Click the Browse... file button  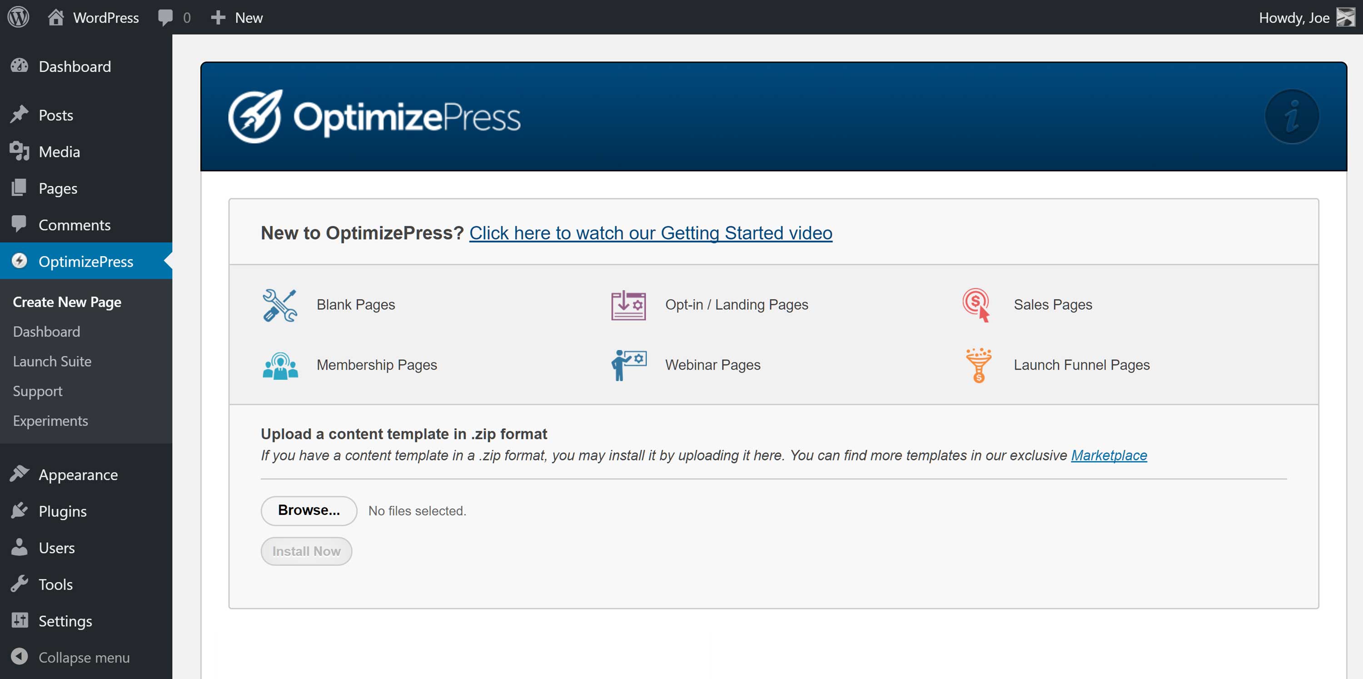point(309,510)
